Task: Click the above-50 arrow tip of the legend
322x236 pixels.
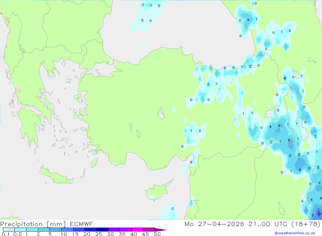Action: coord(161,230)
